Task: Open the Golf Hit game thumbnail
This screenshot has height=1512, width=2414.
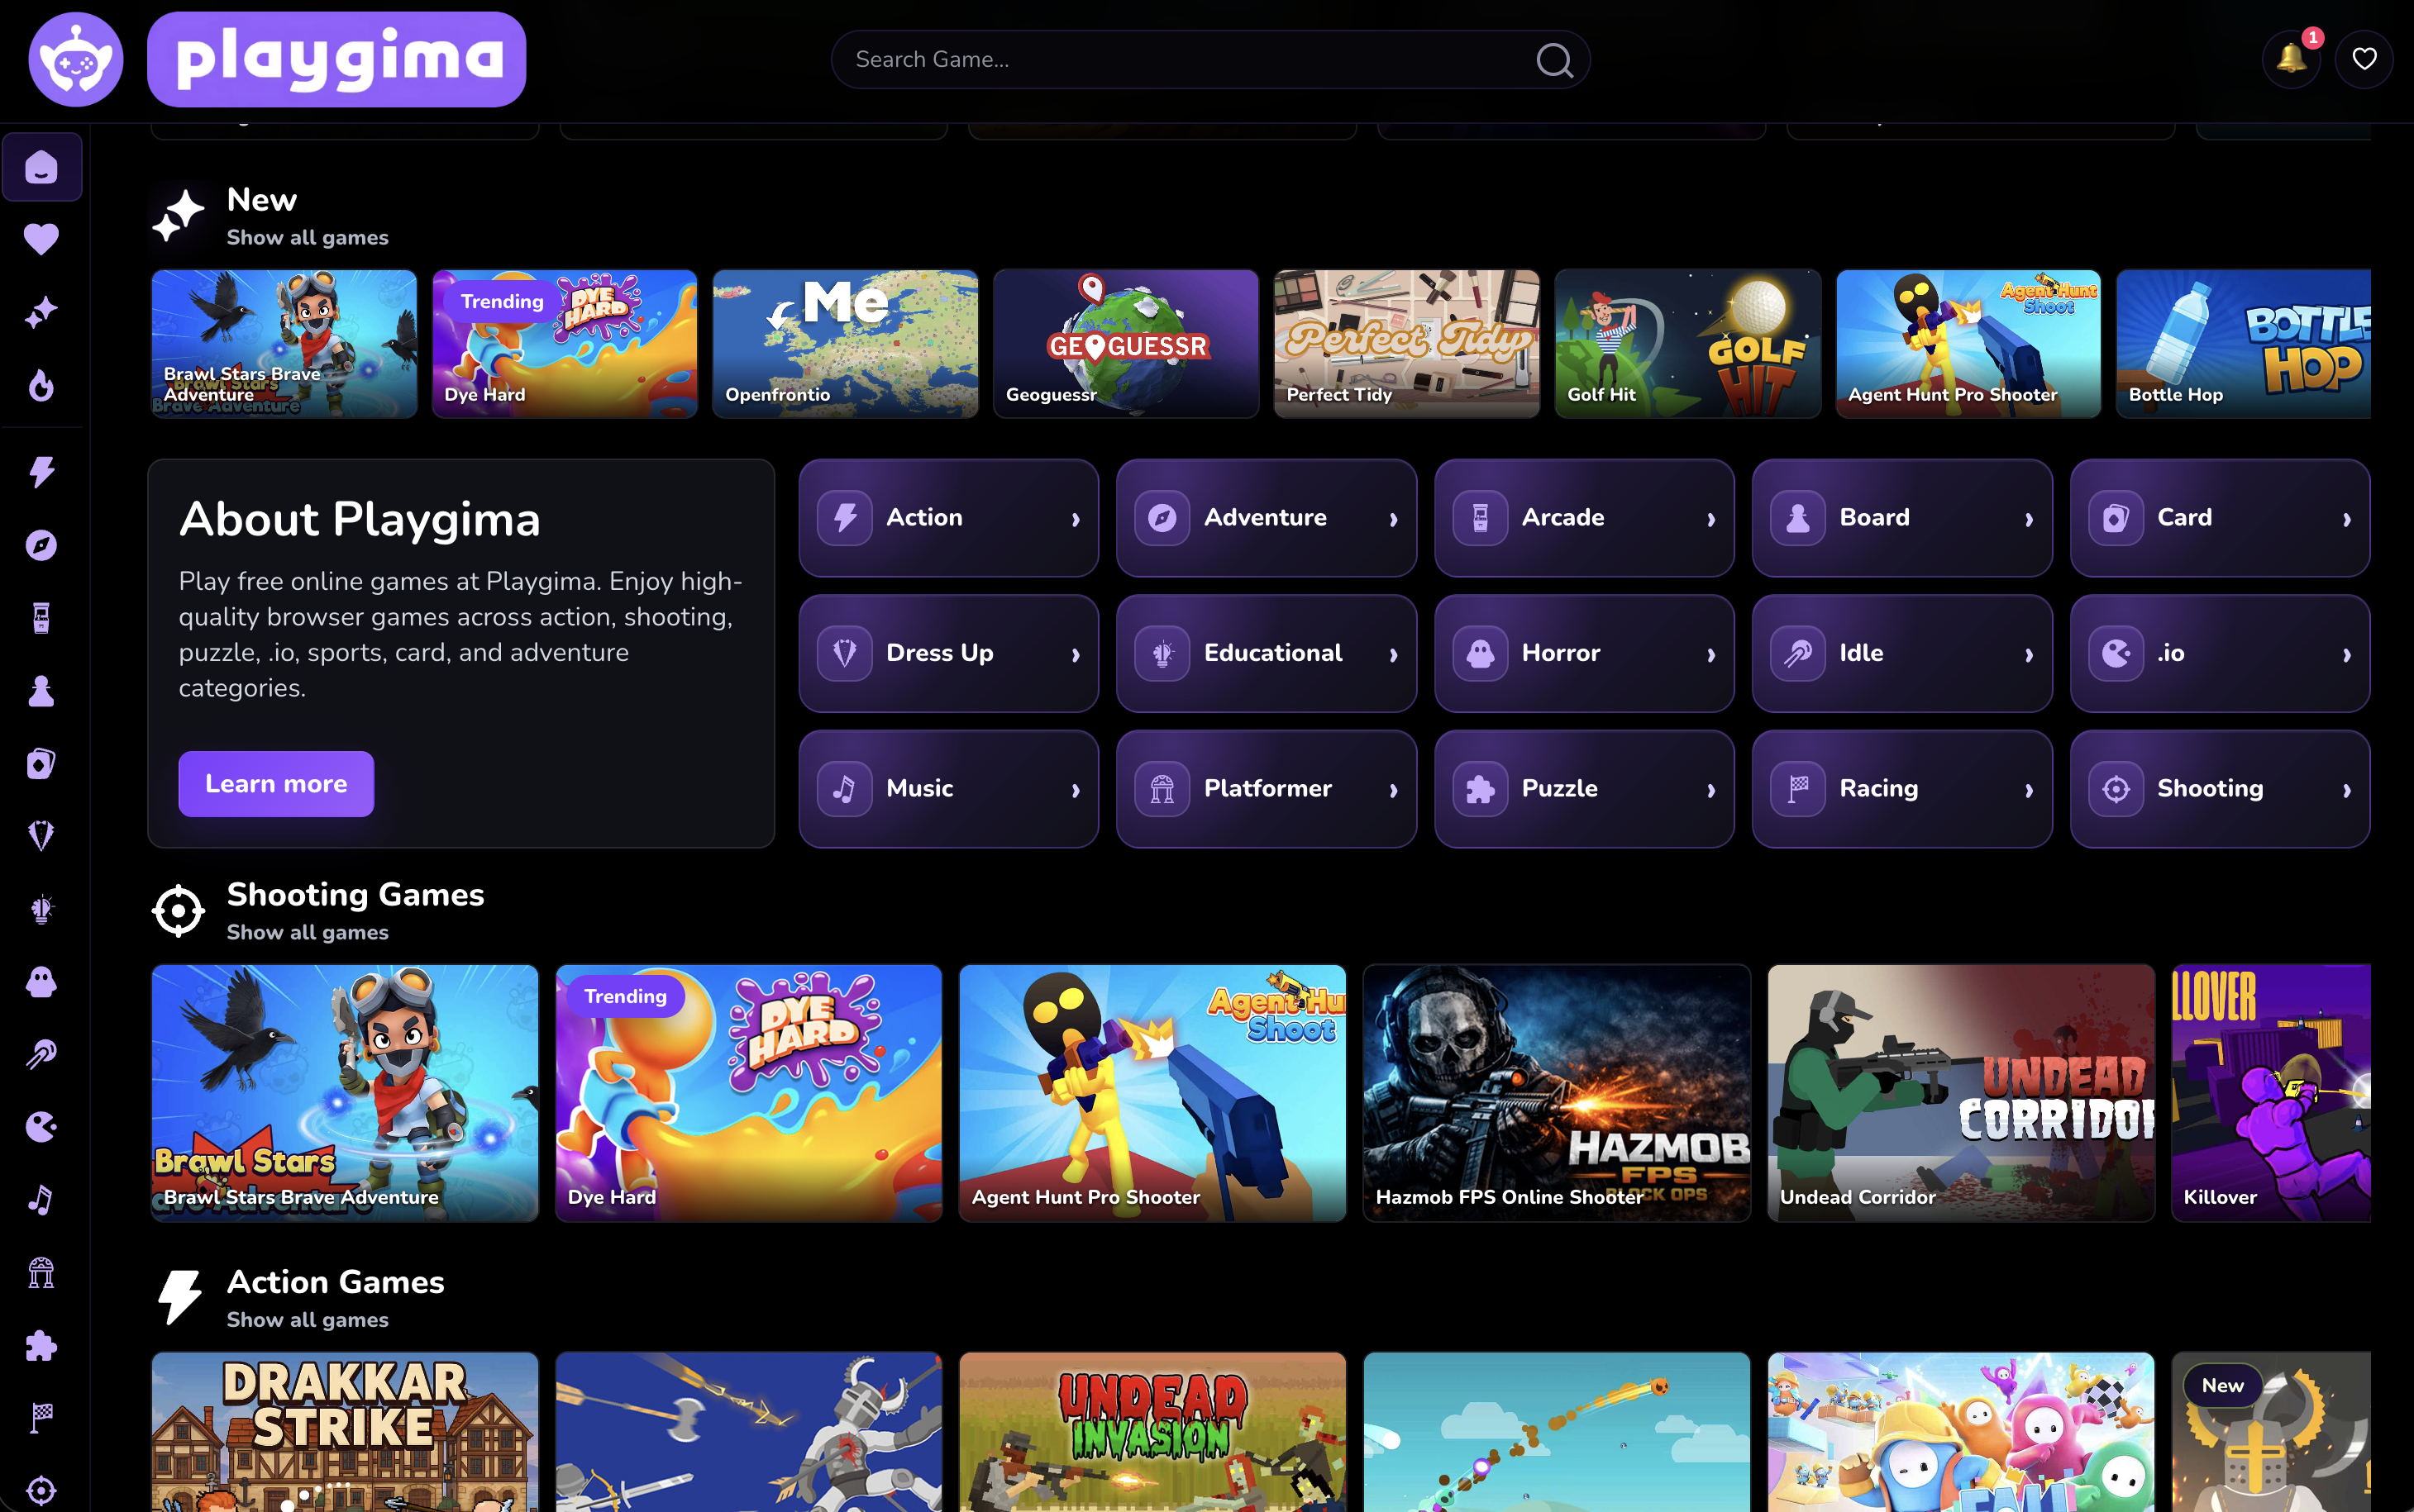Action: pyautogui.click(x=1687, y=343)
